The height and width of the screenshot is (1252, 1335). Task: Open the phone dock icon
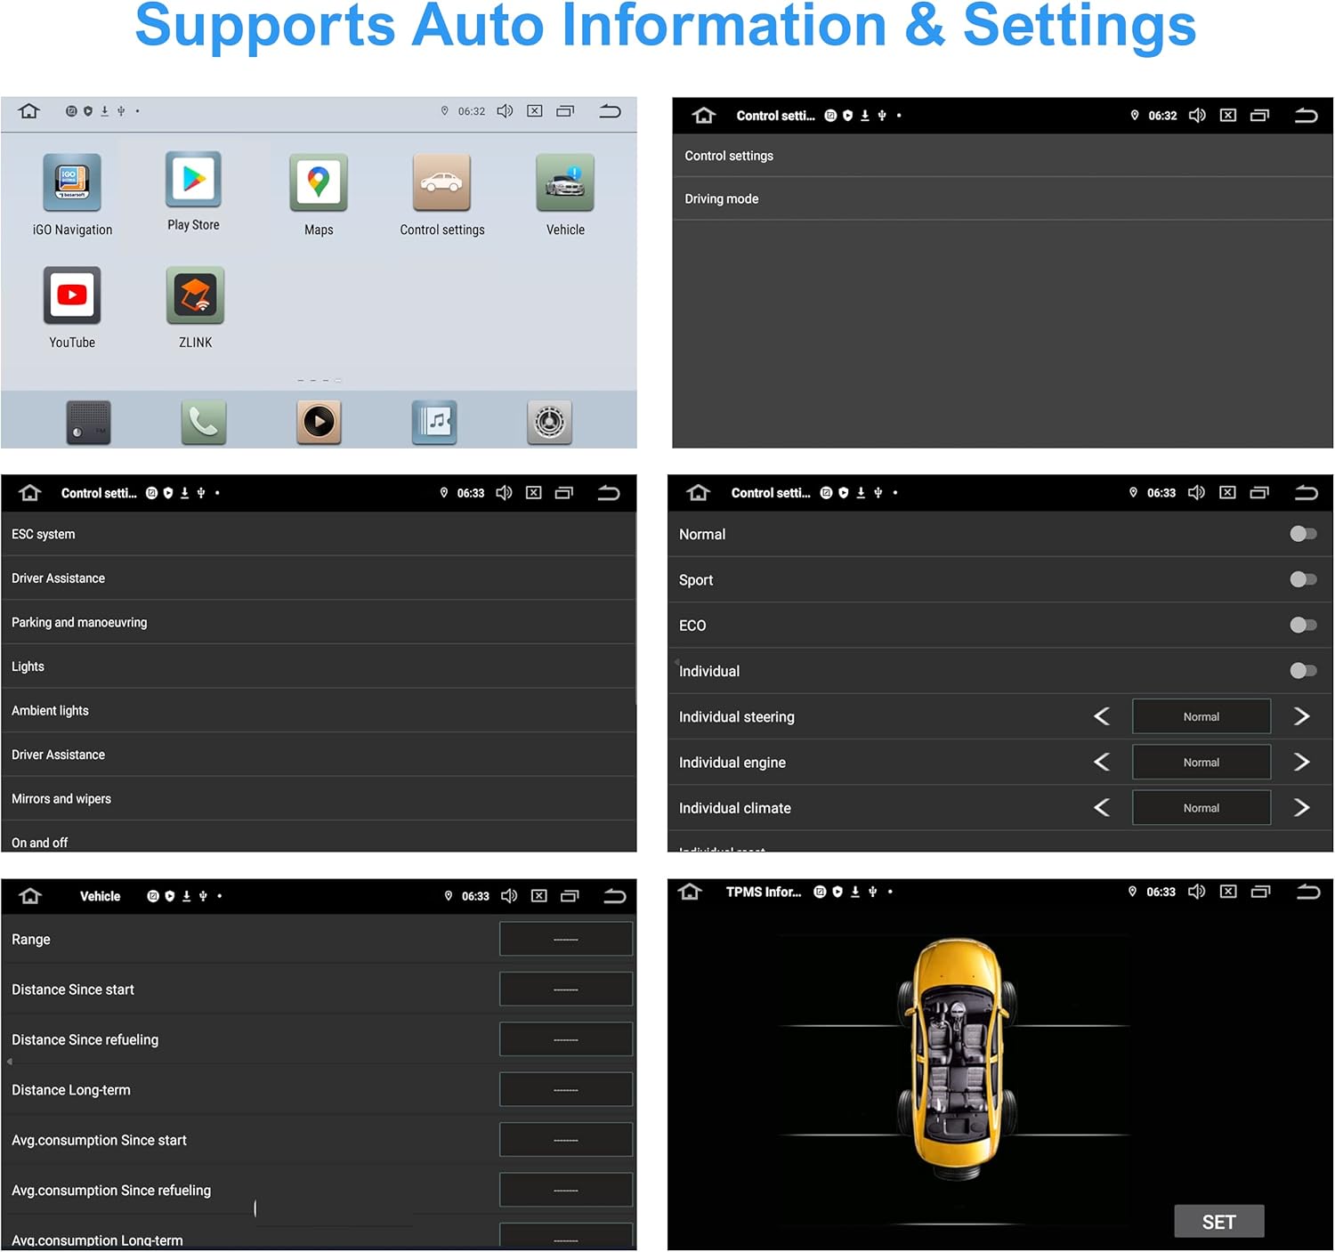(x=204, y=422)
